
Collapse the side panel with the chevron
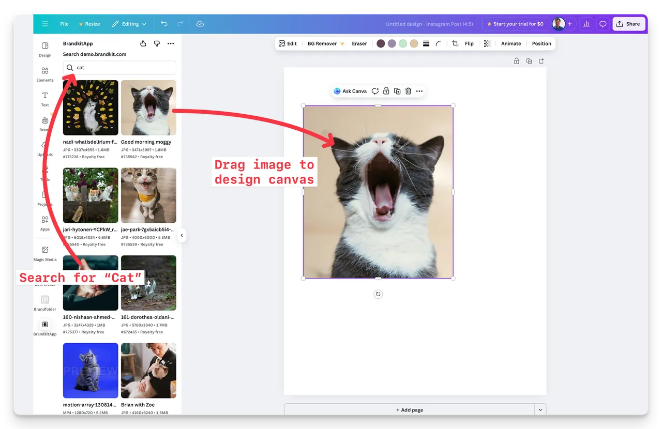182,235
